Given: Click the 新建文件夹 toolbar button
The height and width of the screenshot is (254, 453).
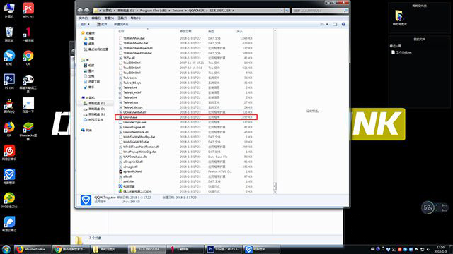Looking at the screenshot, I should coord(121,25).
